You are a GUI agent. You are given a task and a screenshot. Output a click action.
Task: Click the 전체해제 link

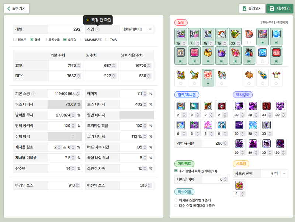click(282, 22)
